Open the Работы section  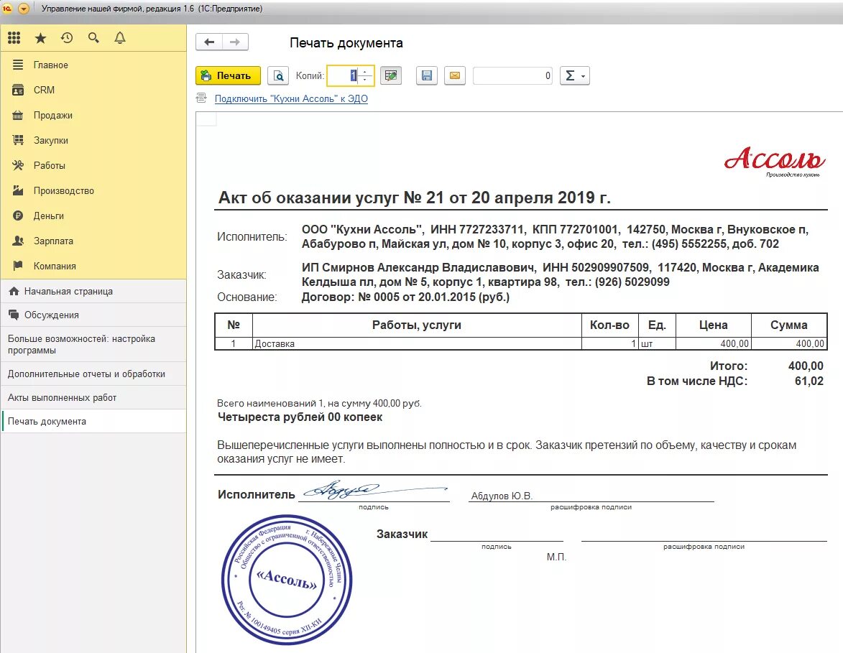(93, 165)
